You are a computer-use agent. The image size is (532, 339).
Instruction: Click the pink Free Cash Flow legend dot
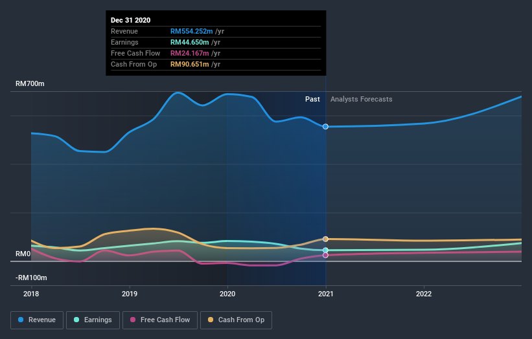coord(133,320)
